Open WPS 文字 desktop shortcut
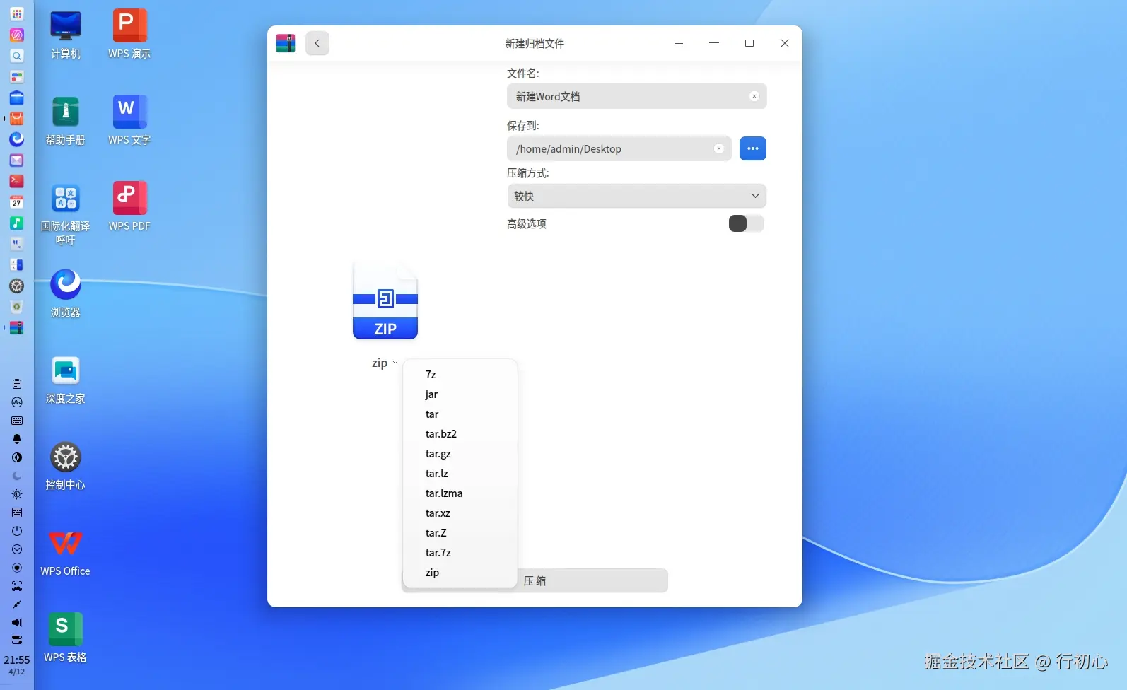 coord(129,121)
